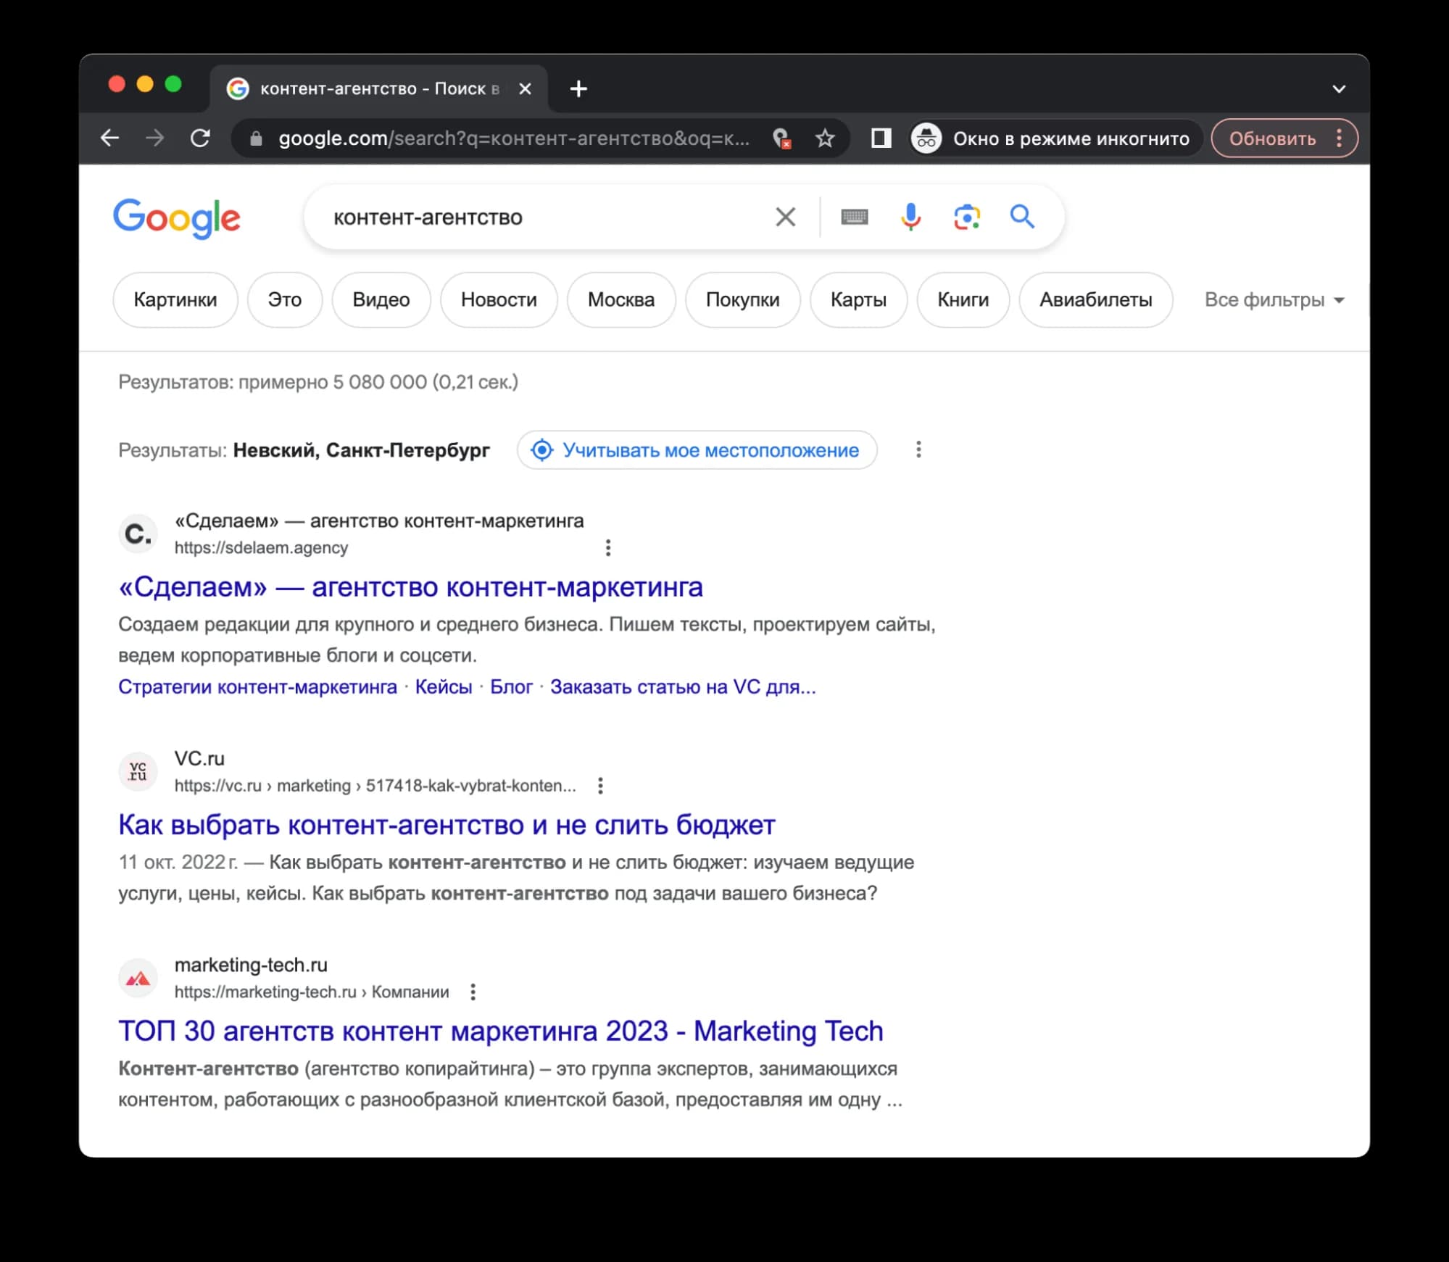Switch to the Новости filter tab
This screenshot has height=1262, width=1449.
(498, 299)
